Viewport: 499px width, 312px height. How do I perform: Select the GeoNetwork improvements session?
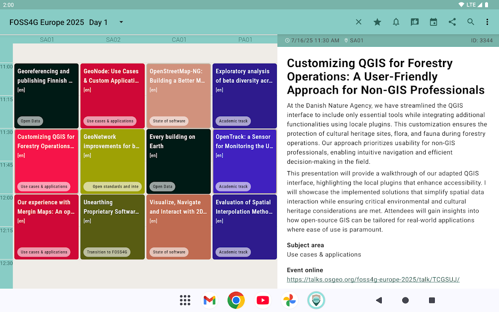tap(112, 161)
